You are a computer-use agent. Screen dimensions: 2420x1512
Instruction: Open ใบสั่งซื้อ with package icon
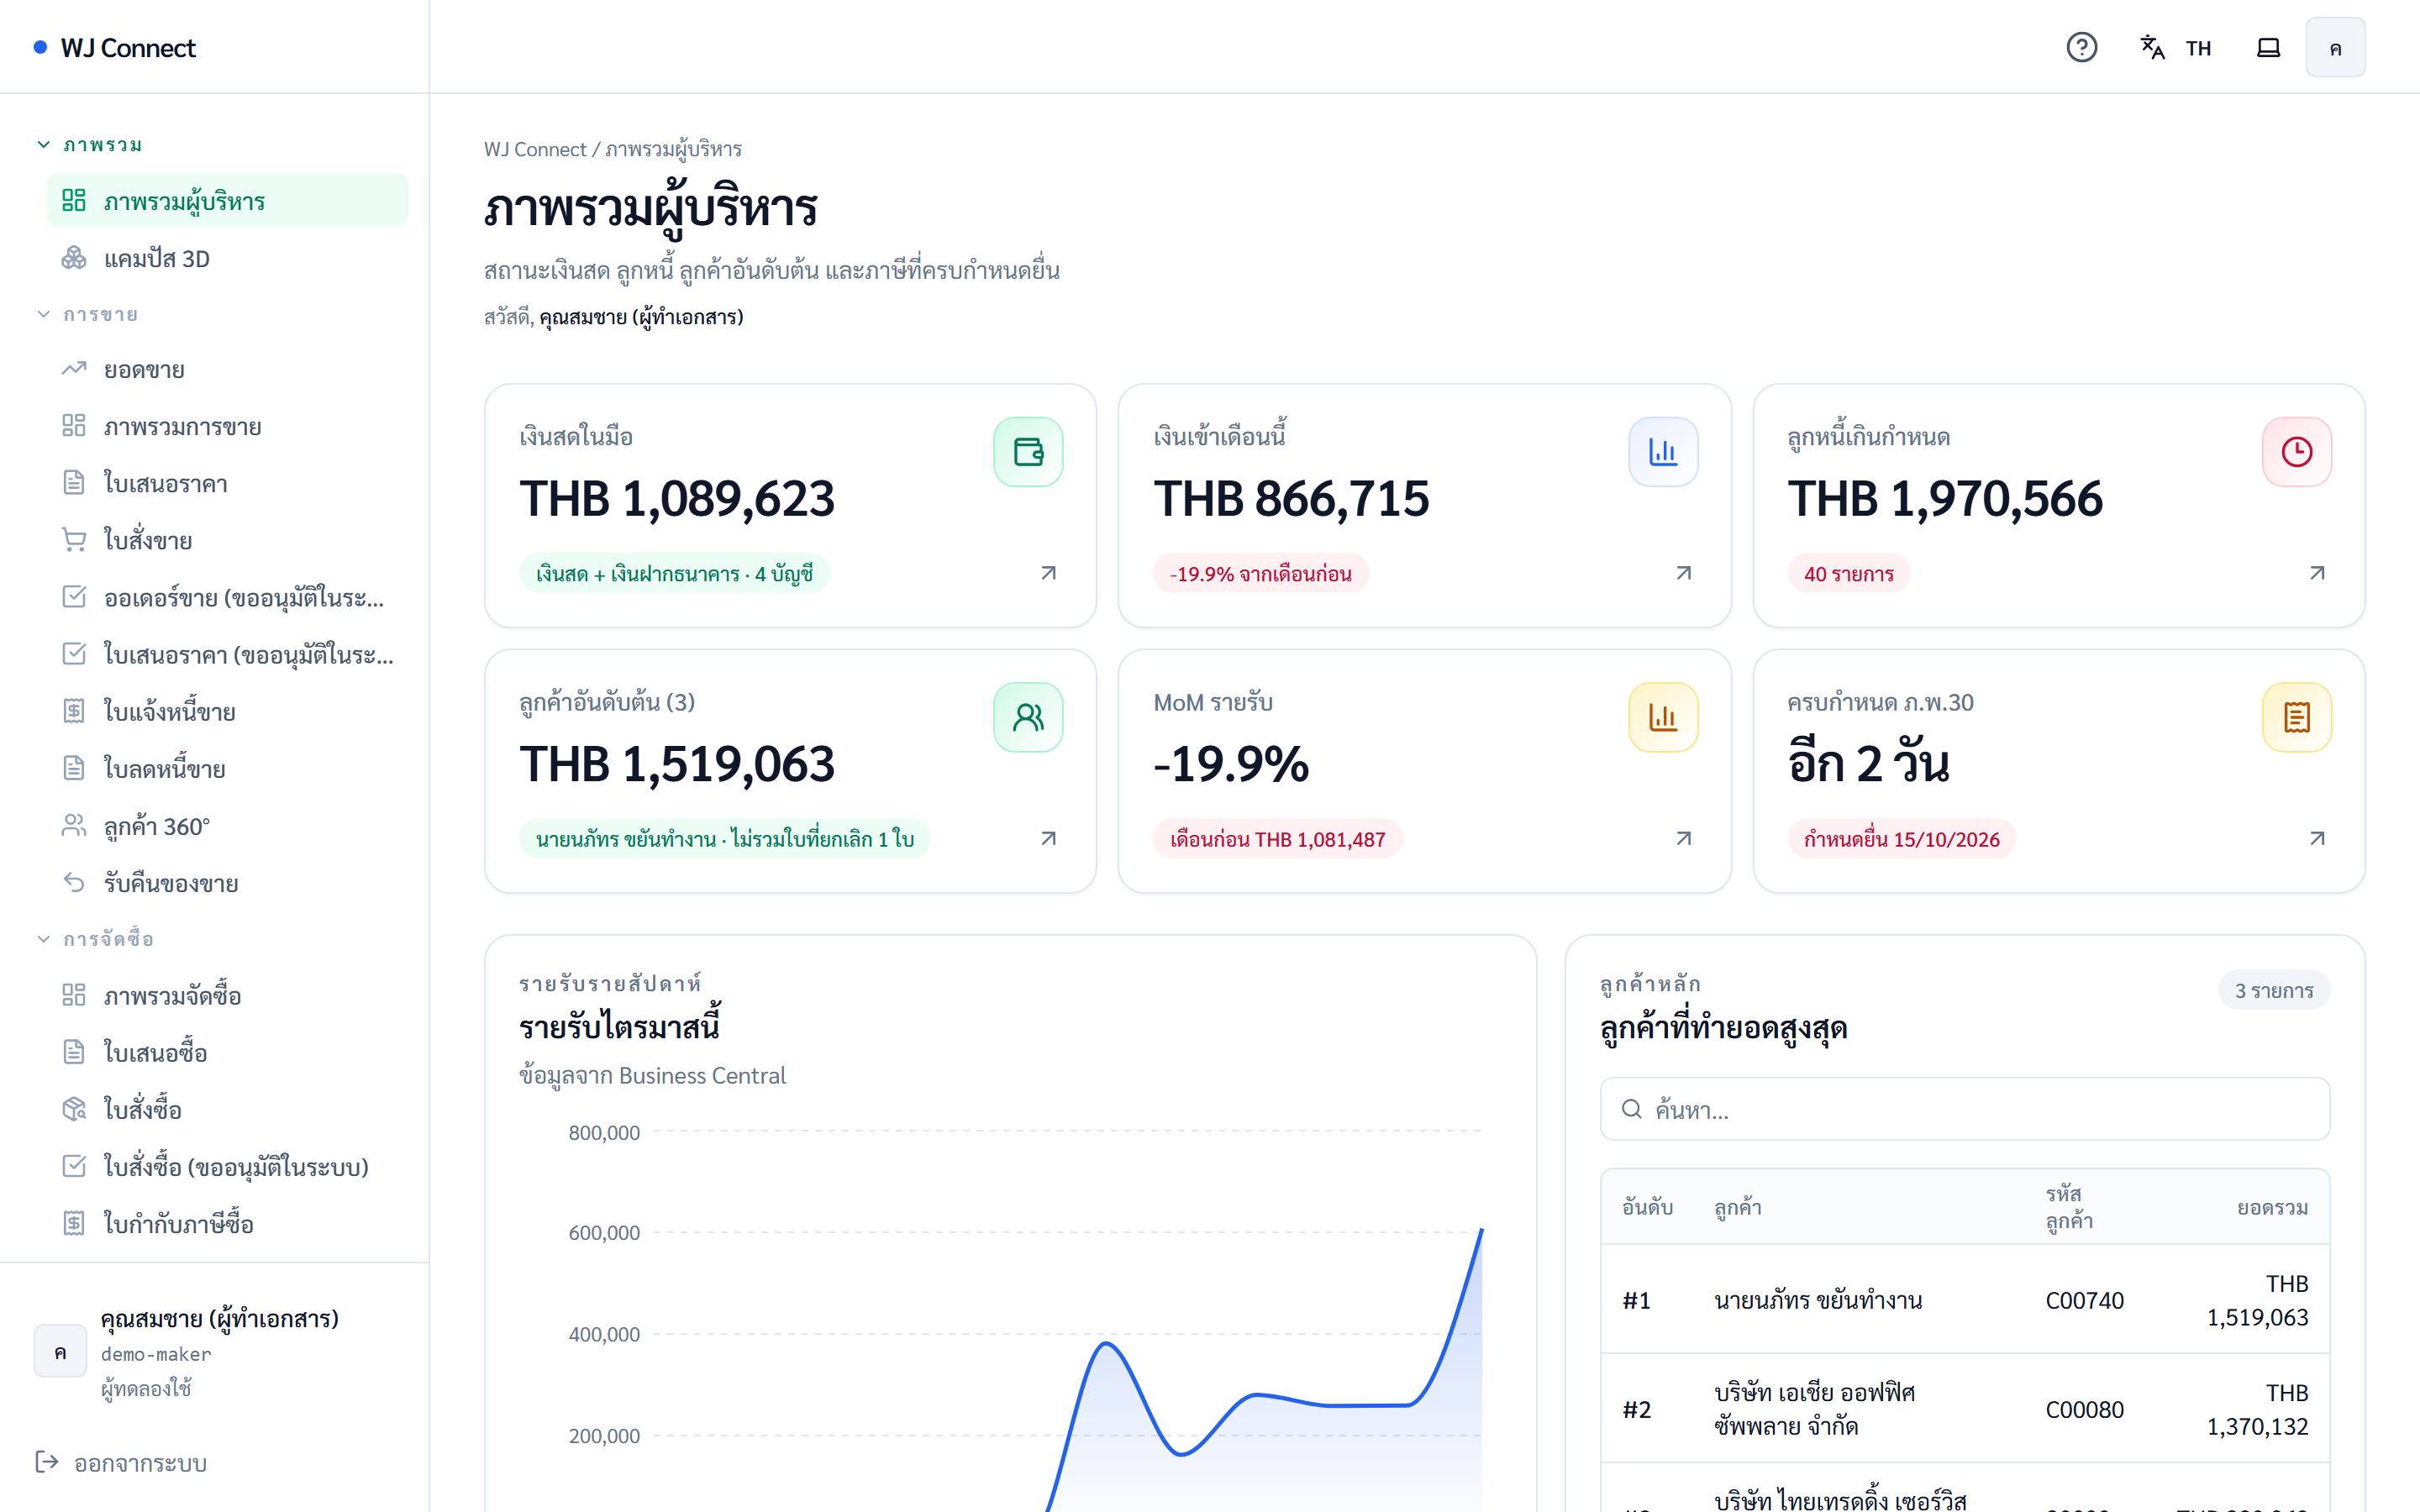tap(227, 1109)
